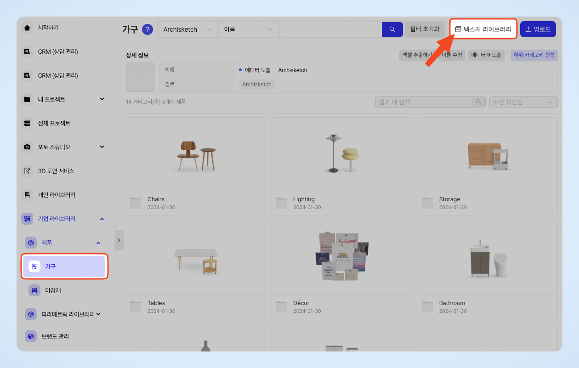Click the cube icon beside 제품
This screenshot has height=368, width=579.
[x=31, y=243]
